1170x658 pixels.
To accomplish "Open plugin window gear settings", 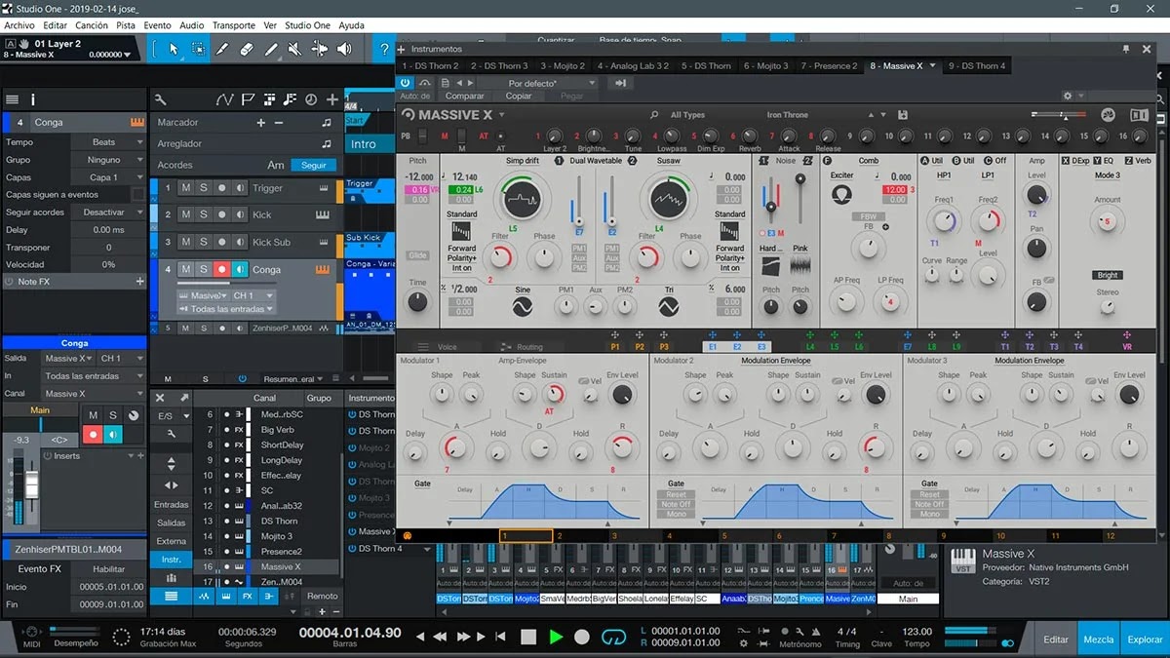I will 1068,97.
